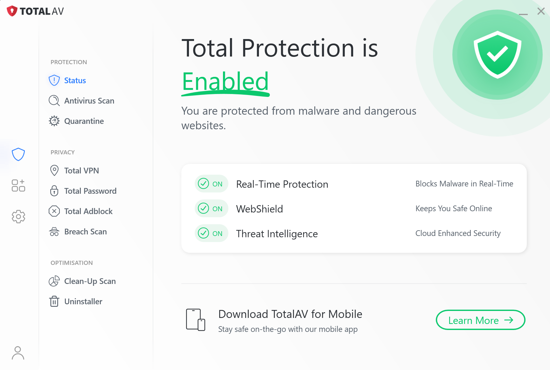Image resolution: width=550 pixels, height=370 pixels.
Task: Click the Antivirus Scan magnifier icon
Action: coord(54,101)
